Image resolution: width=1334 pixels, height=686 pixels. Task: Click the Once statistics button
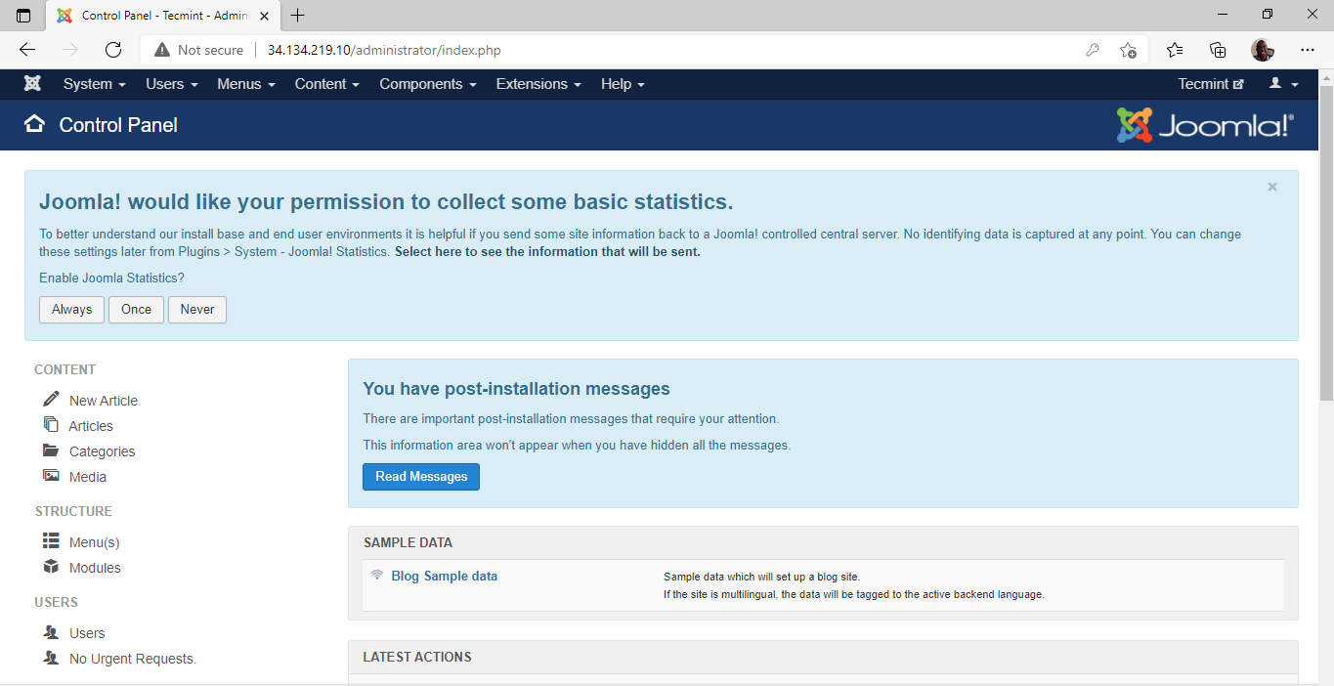point(136,310)
